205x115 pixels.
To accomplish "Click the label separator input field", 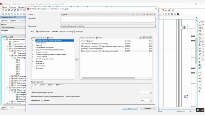I will [x=146, y=96].
